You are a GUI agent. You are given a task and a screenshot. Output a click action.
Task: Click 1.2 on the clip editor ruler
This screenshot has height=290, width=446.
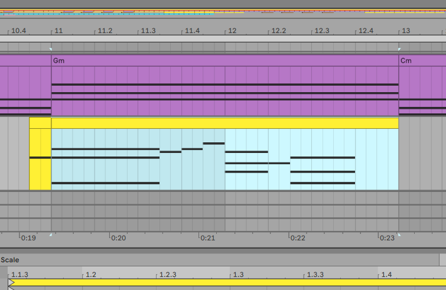[x=90, y=275]
